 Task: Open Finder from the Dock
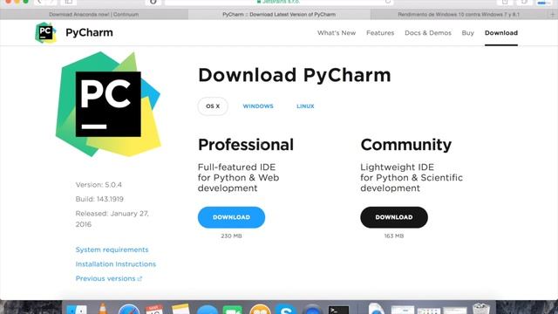coord(76,309)
